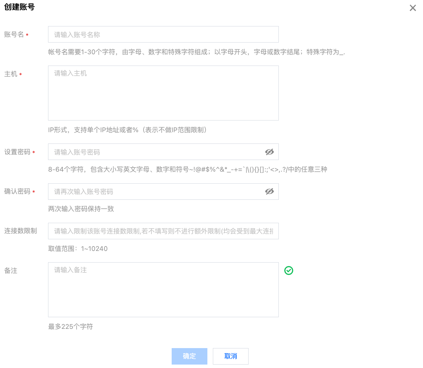Click the 账号名 input field
Image resolution: width=423 pixels, height=368 pixels.
point(163,34)
